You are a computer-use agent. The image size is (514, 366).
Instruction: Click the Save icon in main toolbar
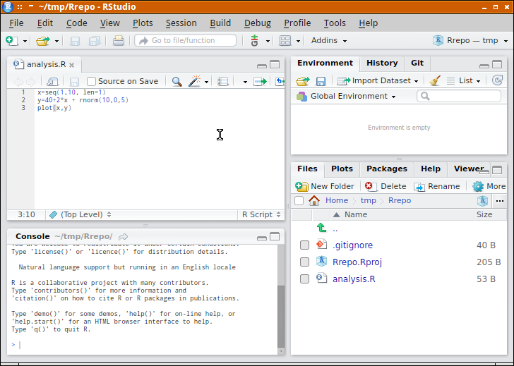(75, 41)
